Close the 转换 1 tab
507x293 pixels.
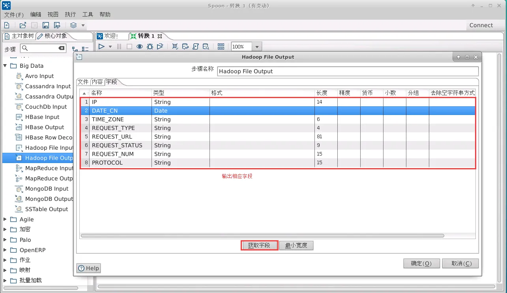pos(160,36)
